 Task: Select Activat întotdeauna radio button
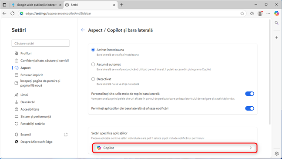pos(93,50)
